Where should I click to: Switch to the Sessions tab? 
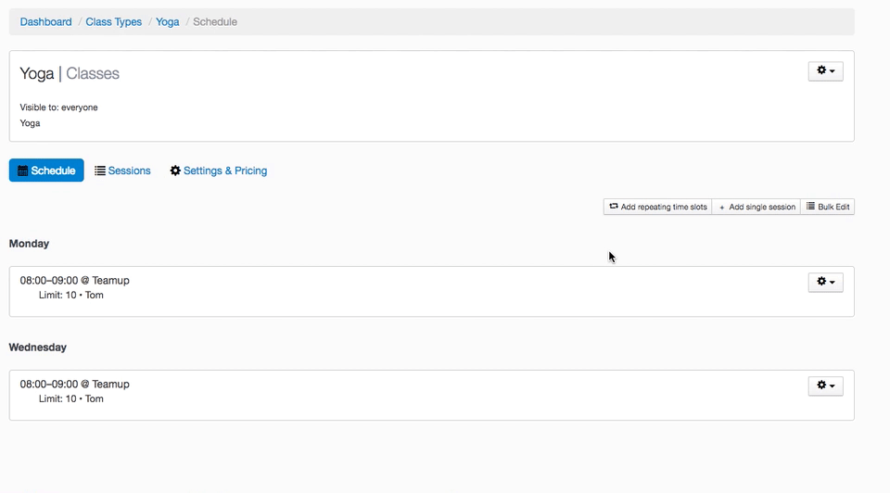[129, 171]
